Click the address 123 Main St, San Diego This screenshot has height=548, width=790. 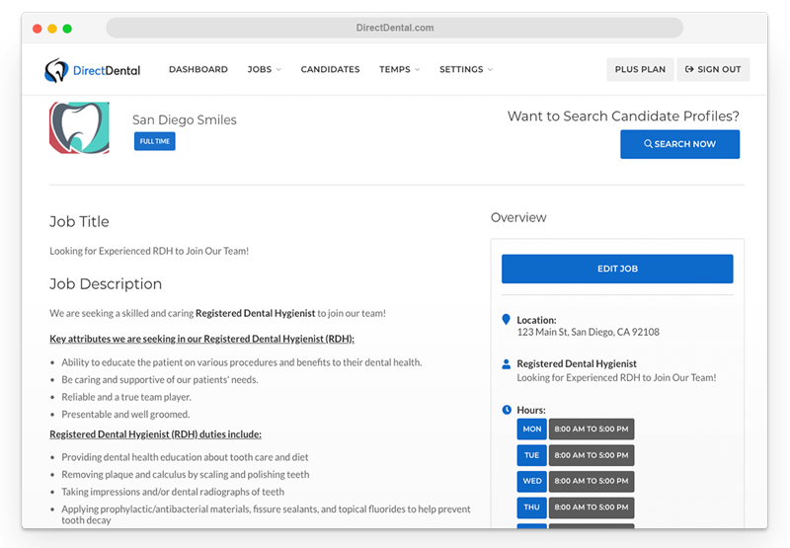(x=588, y=332)
